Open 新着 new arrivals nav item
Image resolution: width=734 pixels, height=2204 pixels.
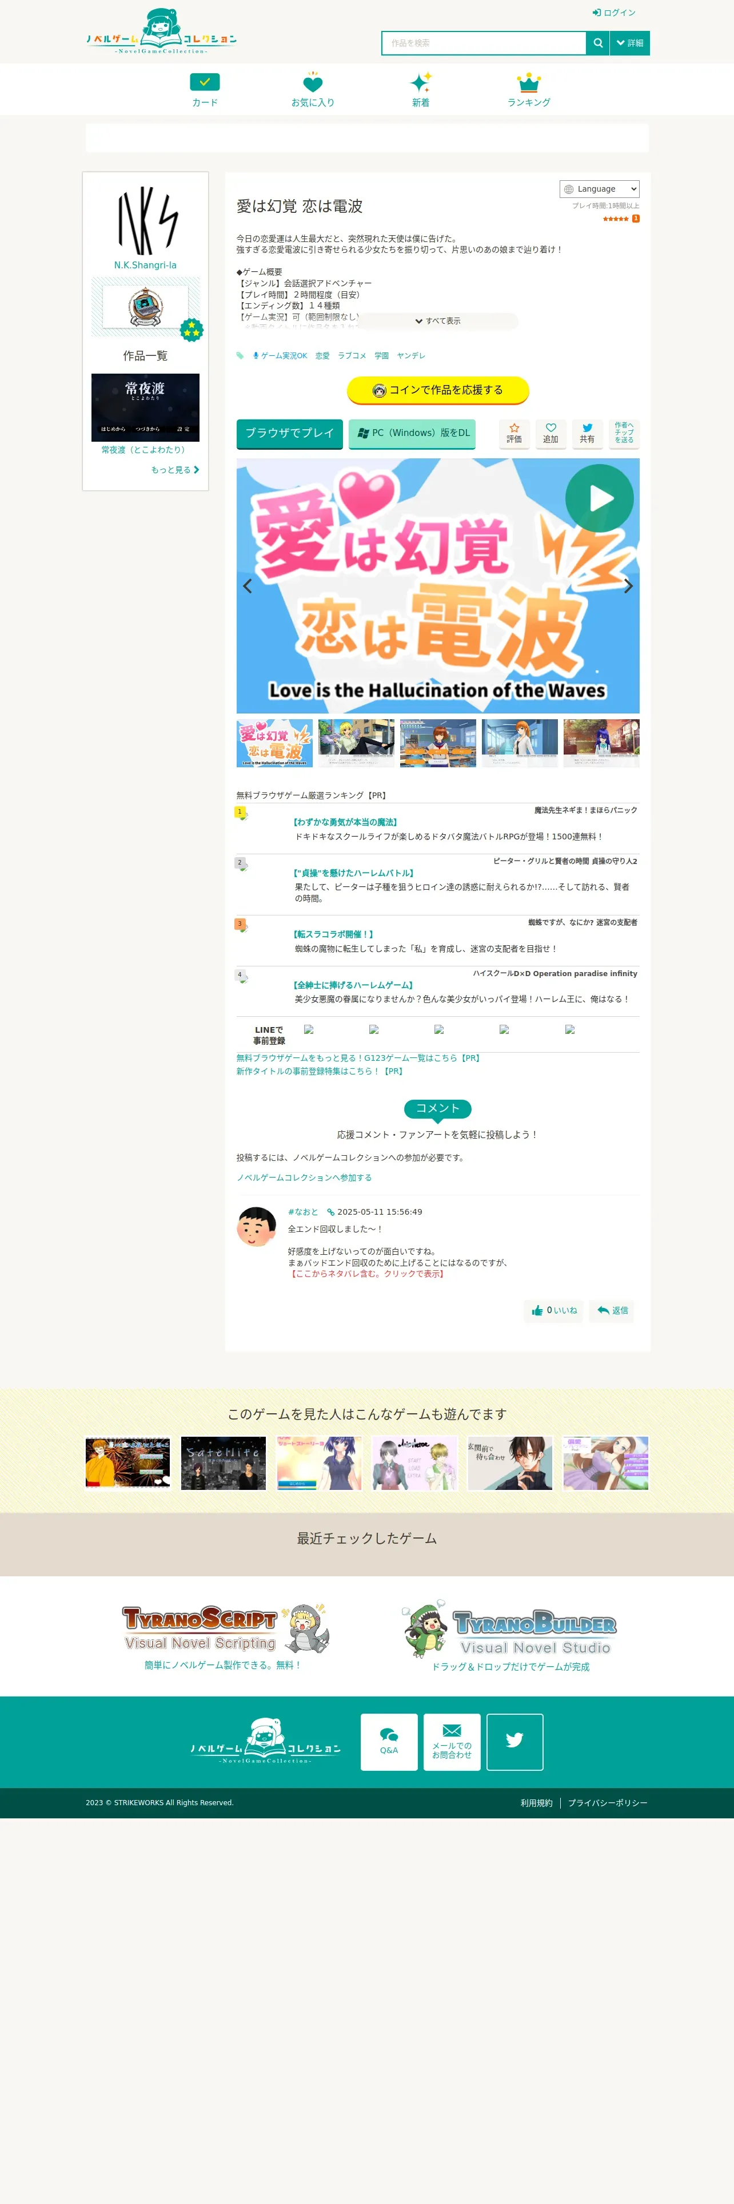(420, 90)
